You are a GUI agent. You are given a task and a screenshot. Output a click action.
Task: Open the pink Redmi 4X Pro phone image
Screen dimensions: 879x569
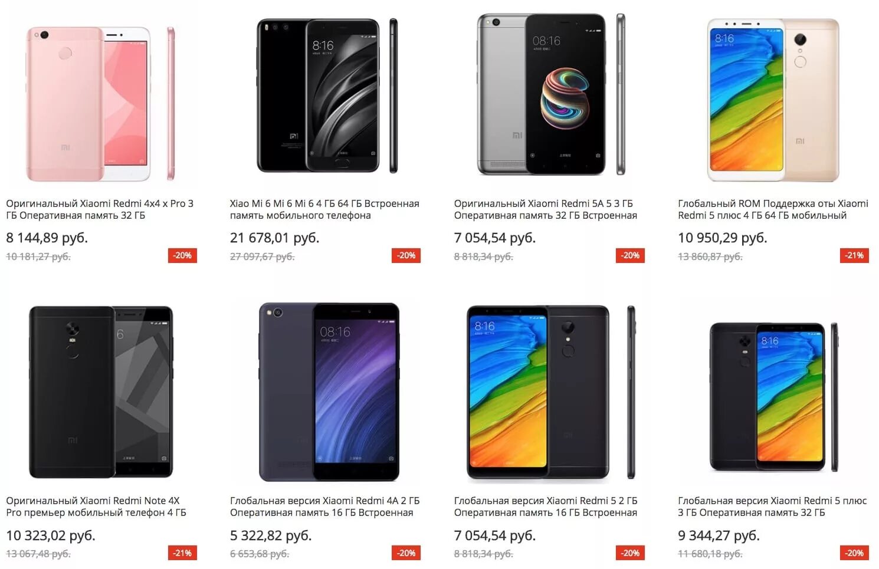[100, 103]
